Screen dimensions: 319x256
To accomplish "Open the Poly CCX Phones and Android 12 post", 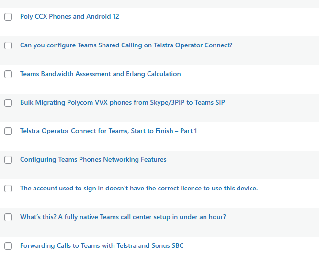I will tap(69, 16).
